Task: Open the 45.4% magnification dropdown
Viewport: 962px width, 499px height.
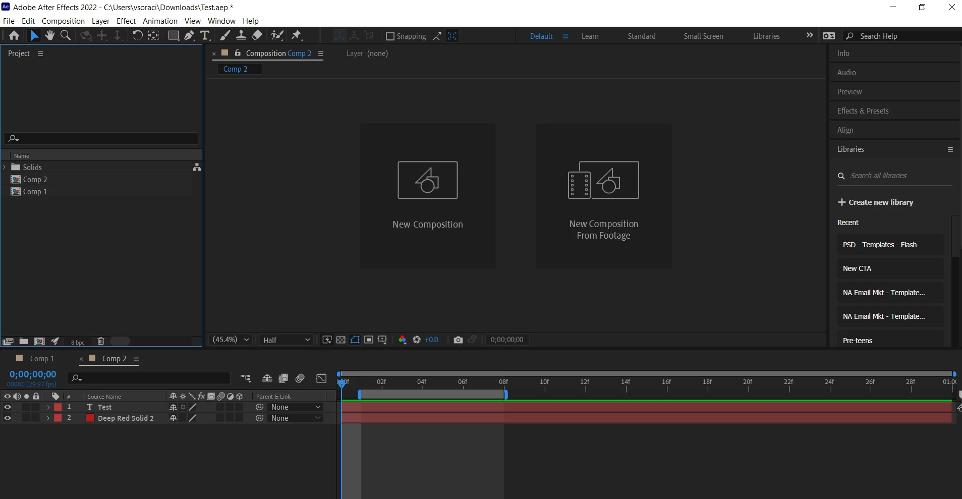Action: (231, 340)
